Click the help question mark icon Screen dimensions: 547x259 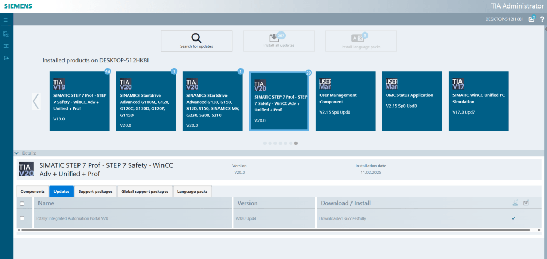pyautogui.click(x=542, y=19)
